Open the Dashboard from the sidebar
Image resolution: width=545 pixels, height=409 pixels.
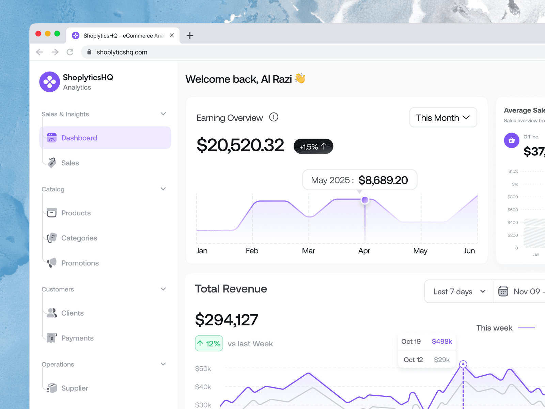pyautogui.click(x=79, y=138)
